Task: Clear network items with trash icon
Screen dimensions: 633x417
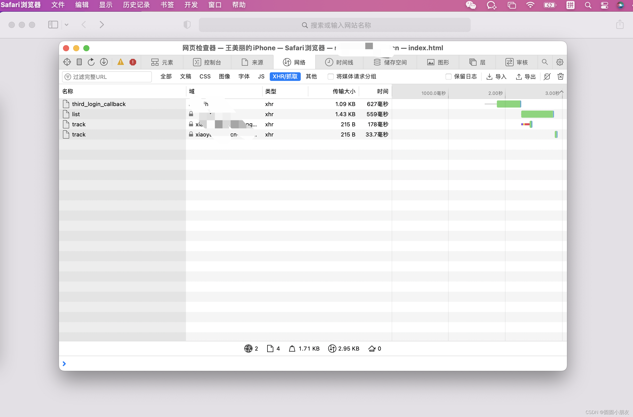Action: tap(560, 77)
